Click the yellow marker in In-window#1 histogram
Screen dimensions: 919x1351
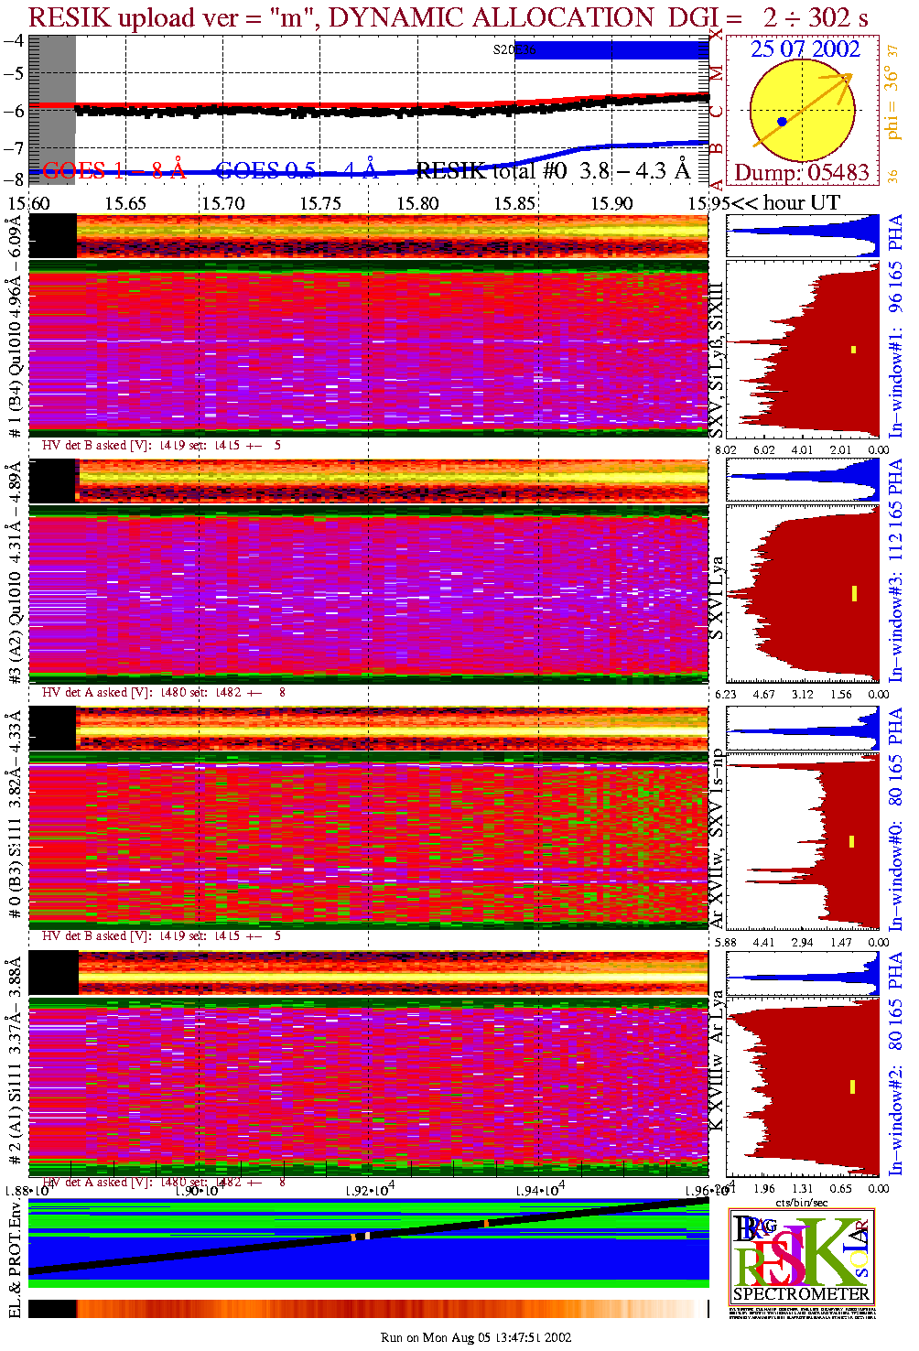click(853, 349)
